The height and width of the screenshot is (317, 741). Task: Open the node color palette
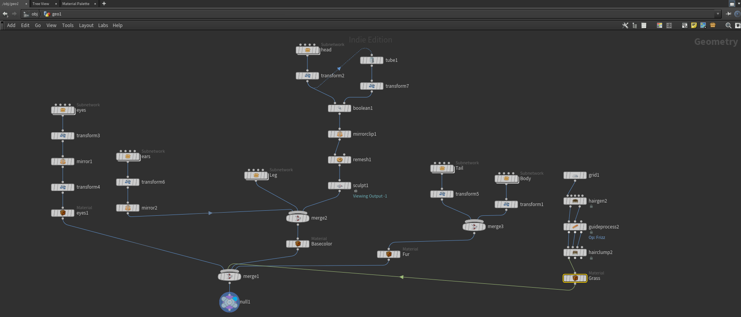659,26
